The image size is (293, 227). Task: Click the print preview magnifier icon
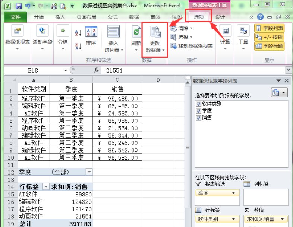63,6
